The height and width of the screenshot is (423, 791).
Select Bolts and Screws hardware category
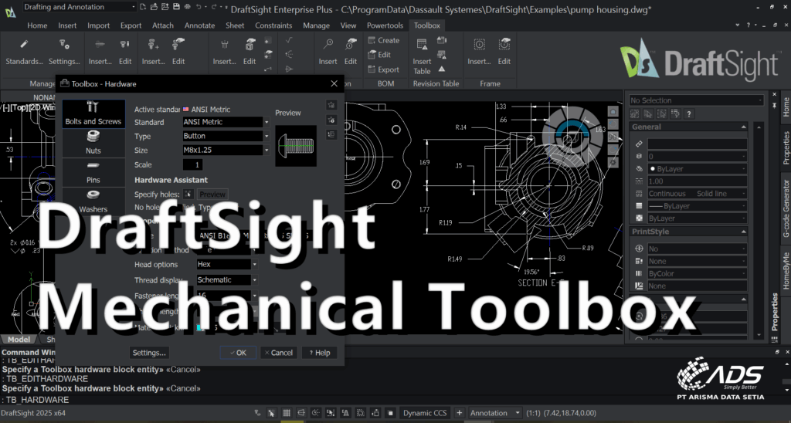click(93, 113)
